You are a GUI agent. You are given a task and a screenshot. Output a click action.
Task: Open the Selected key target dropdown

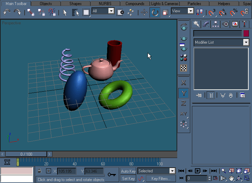pos(172,171)
